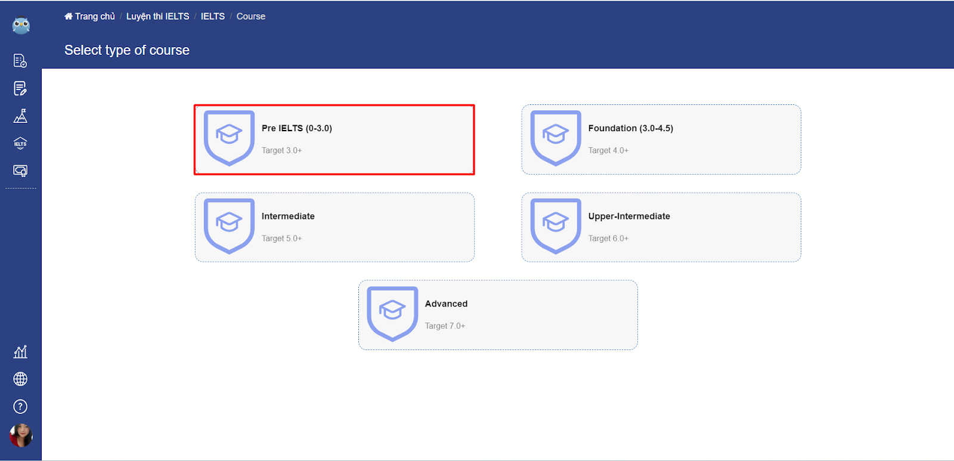The image size is (954, 461).
Task: Click the user profile avatar
Action: tap(21, 435)
